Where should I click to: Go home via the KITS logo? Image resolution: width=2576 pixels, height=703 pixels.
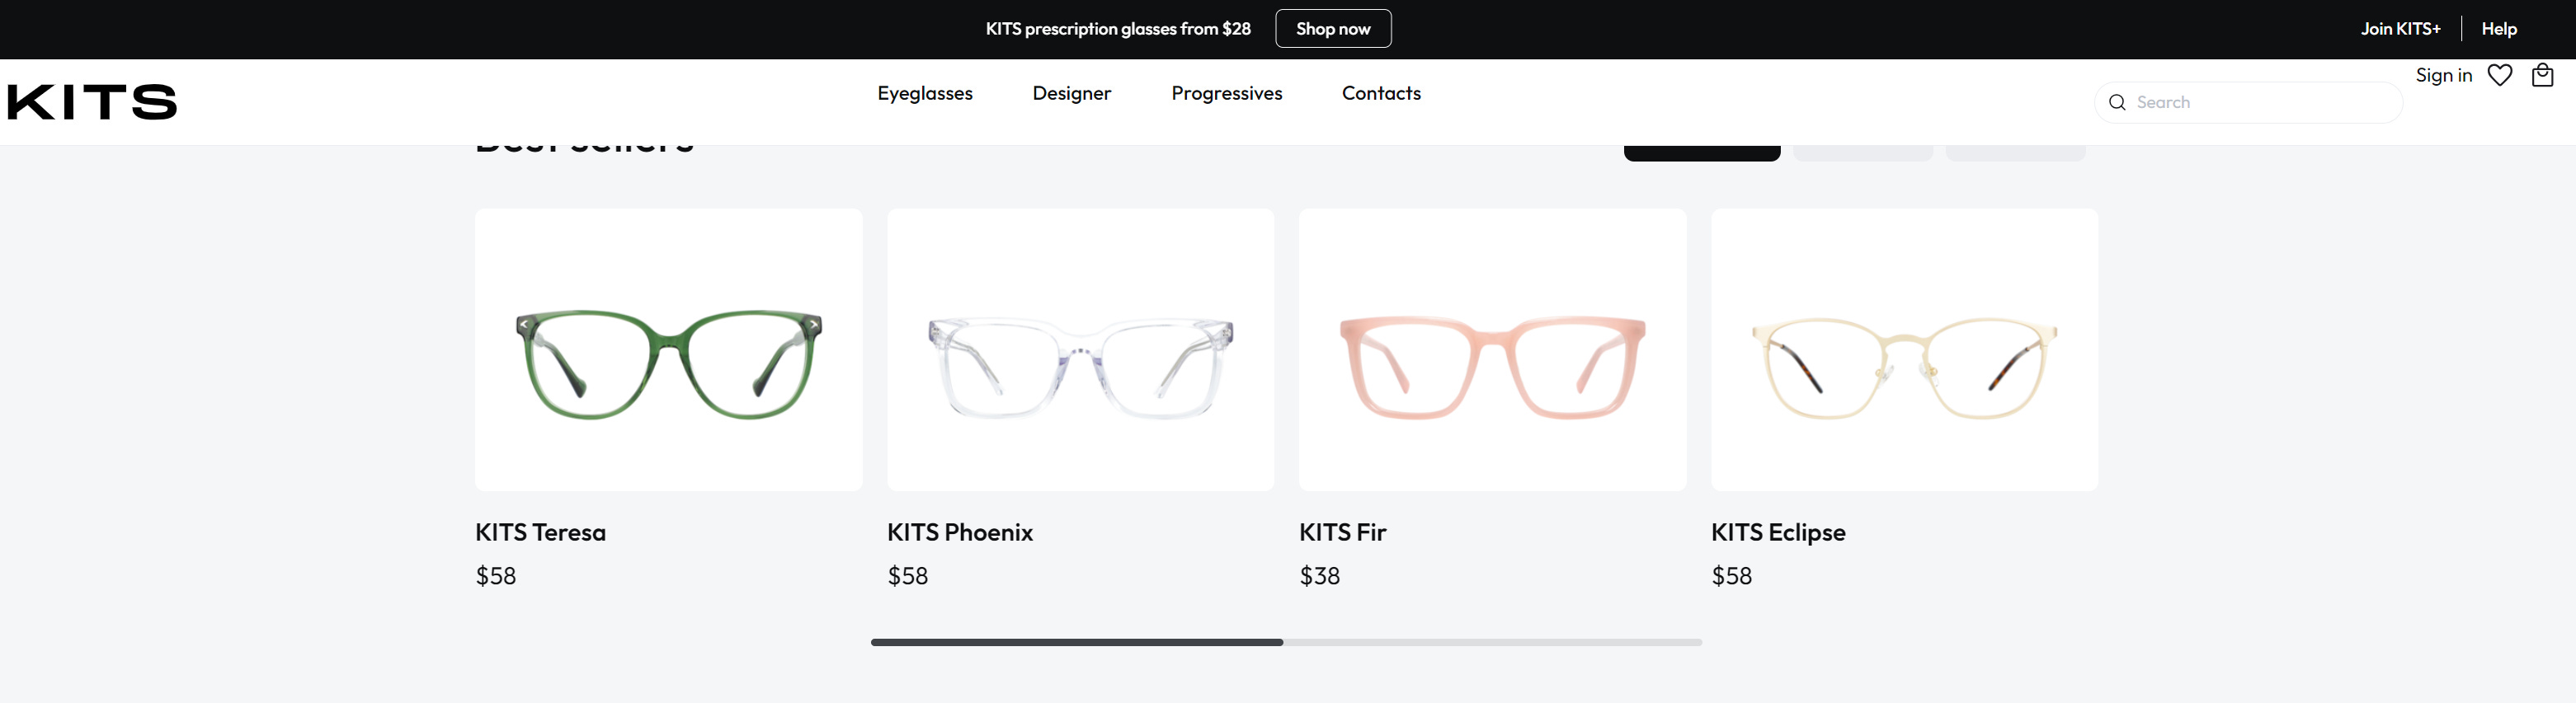[92, 102]
